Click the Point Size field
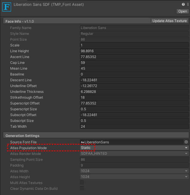The height and width of the screenshot is (195, 190). 134,39
